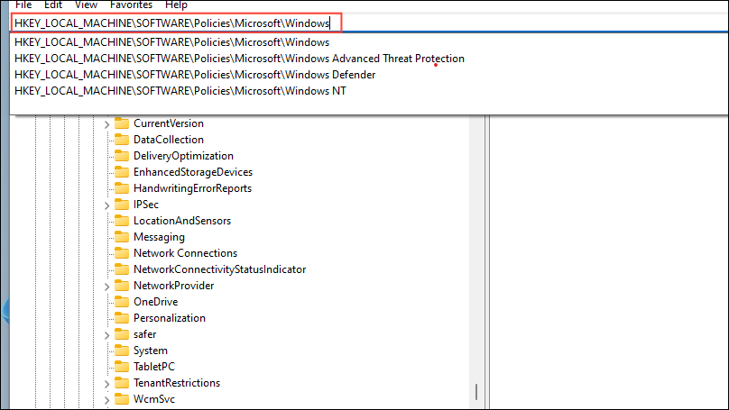Image resolution: width=729 pixels, height=410 pixels.
Task: Select the DataCollection key label
Action: click(x=169, y=140)
